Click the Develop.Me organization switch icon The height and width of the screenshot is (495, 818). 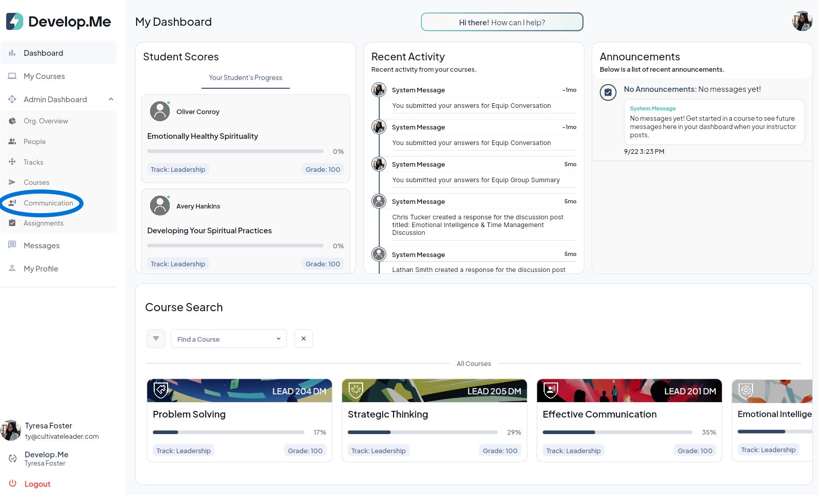point(13,458)
